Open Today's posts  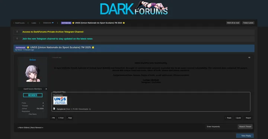click(248, 23)
